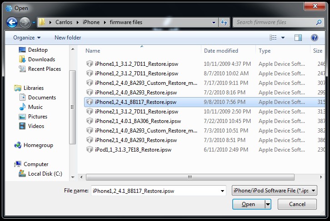Click the Search firmware files field

[275, 22]
